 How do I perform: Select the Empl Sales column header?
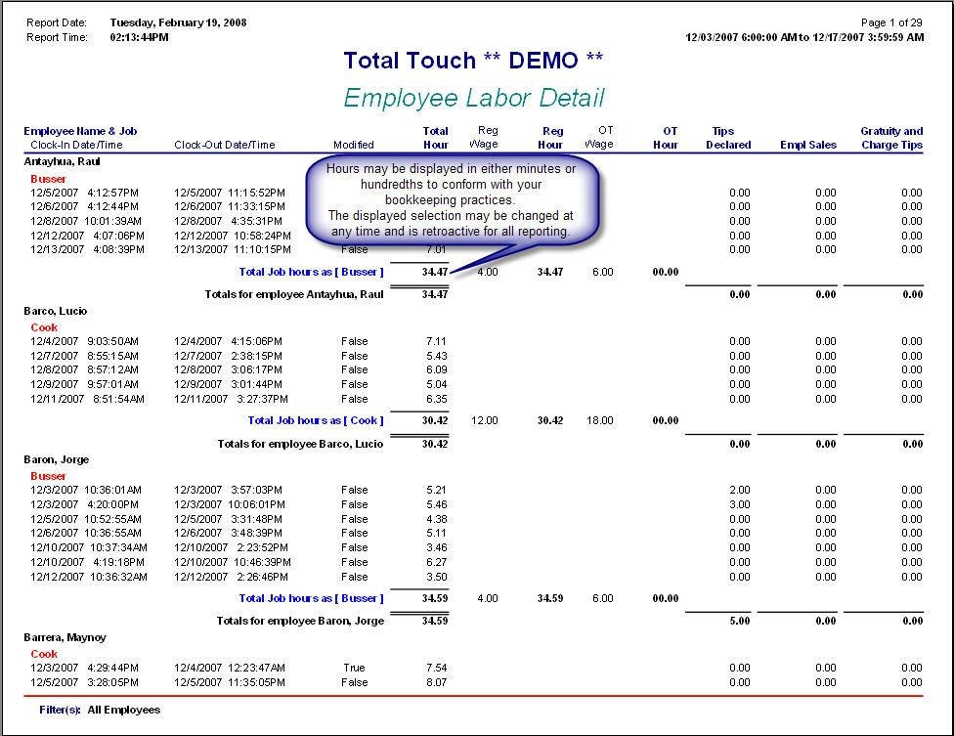[x=807, y=145]
